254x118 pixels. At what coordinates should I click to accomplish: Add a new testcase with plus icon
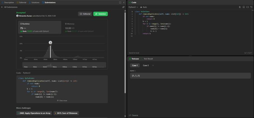(153, 66)
